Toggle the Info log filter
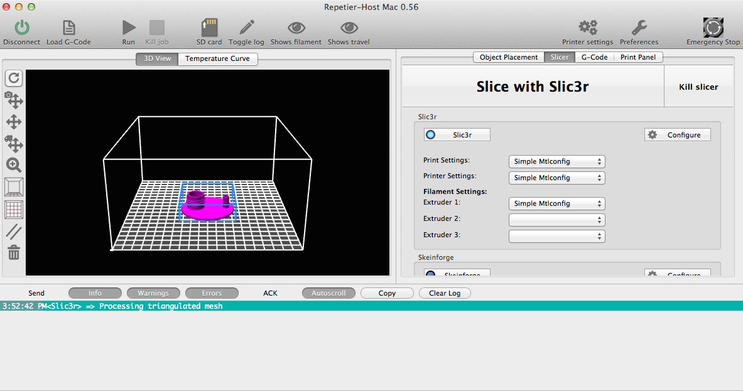 pyautogui.click(x=95, y=294)
